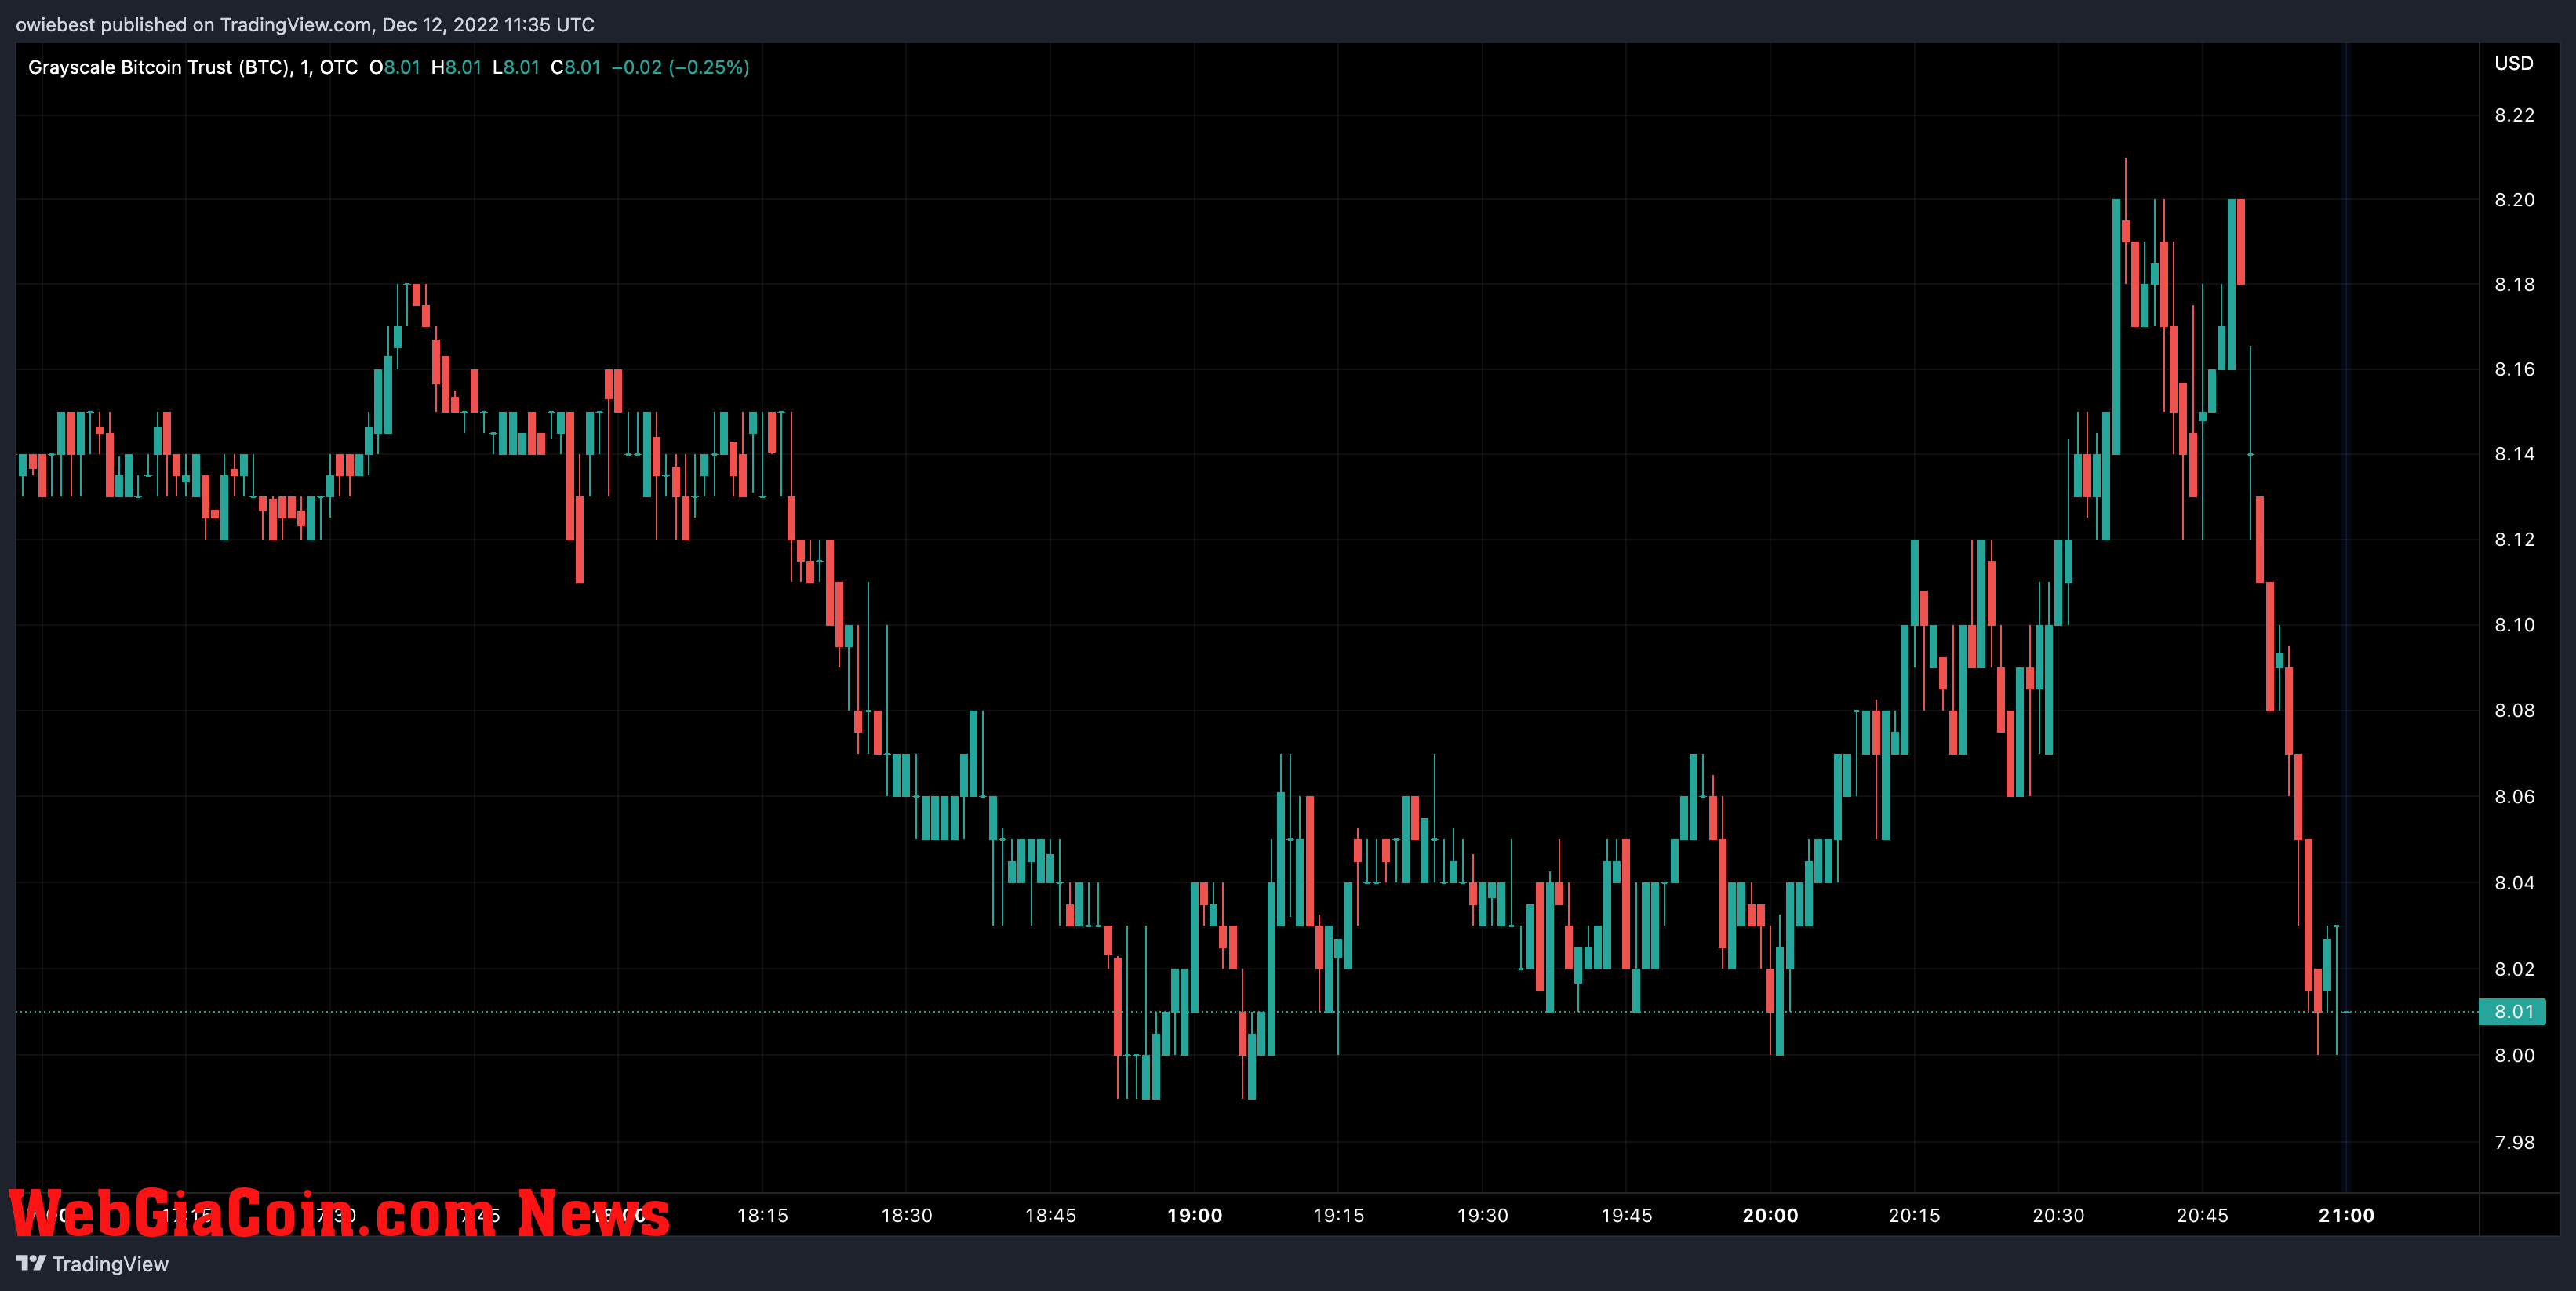Viewport: 2576px width, 1291px height.
Task: Click the L8.01 low value in legend
Action: click(516, 67)
